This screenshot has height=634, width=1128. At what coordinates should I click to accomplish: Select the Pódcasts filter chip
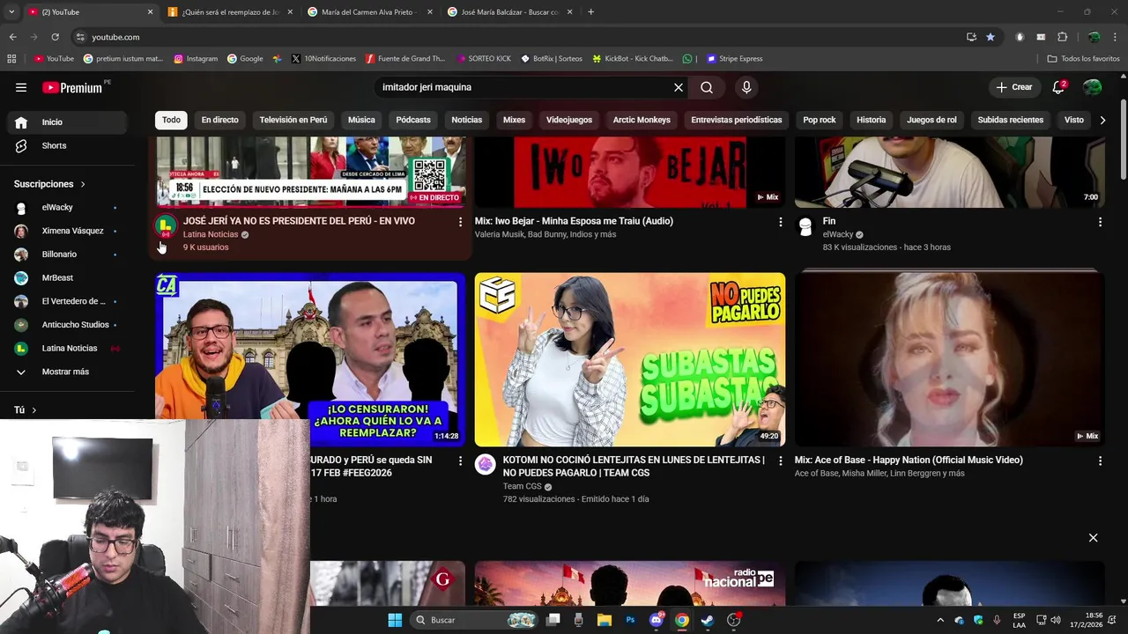tap(413, 120)
